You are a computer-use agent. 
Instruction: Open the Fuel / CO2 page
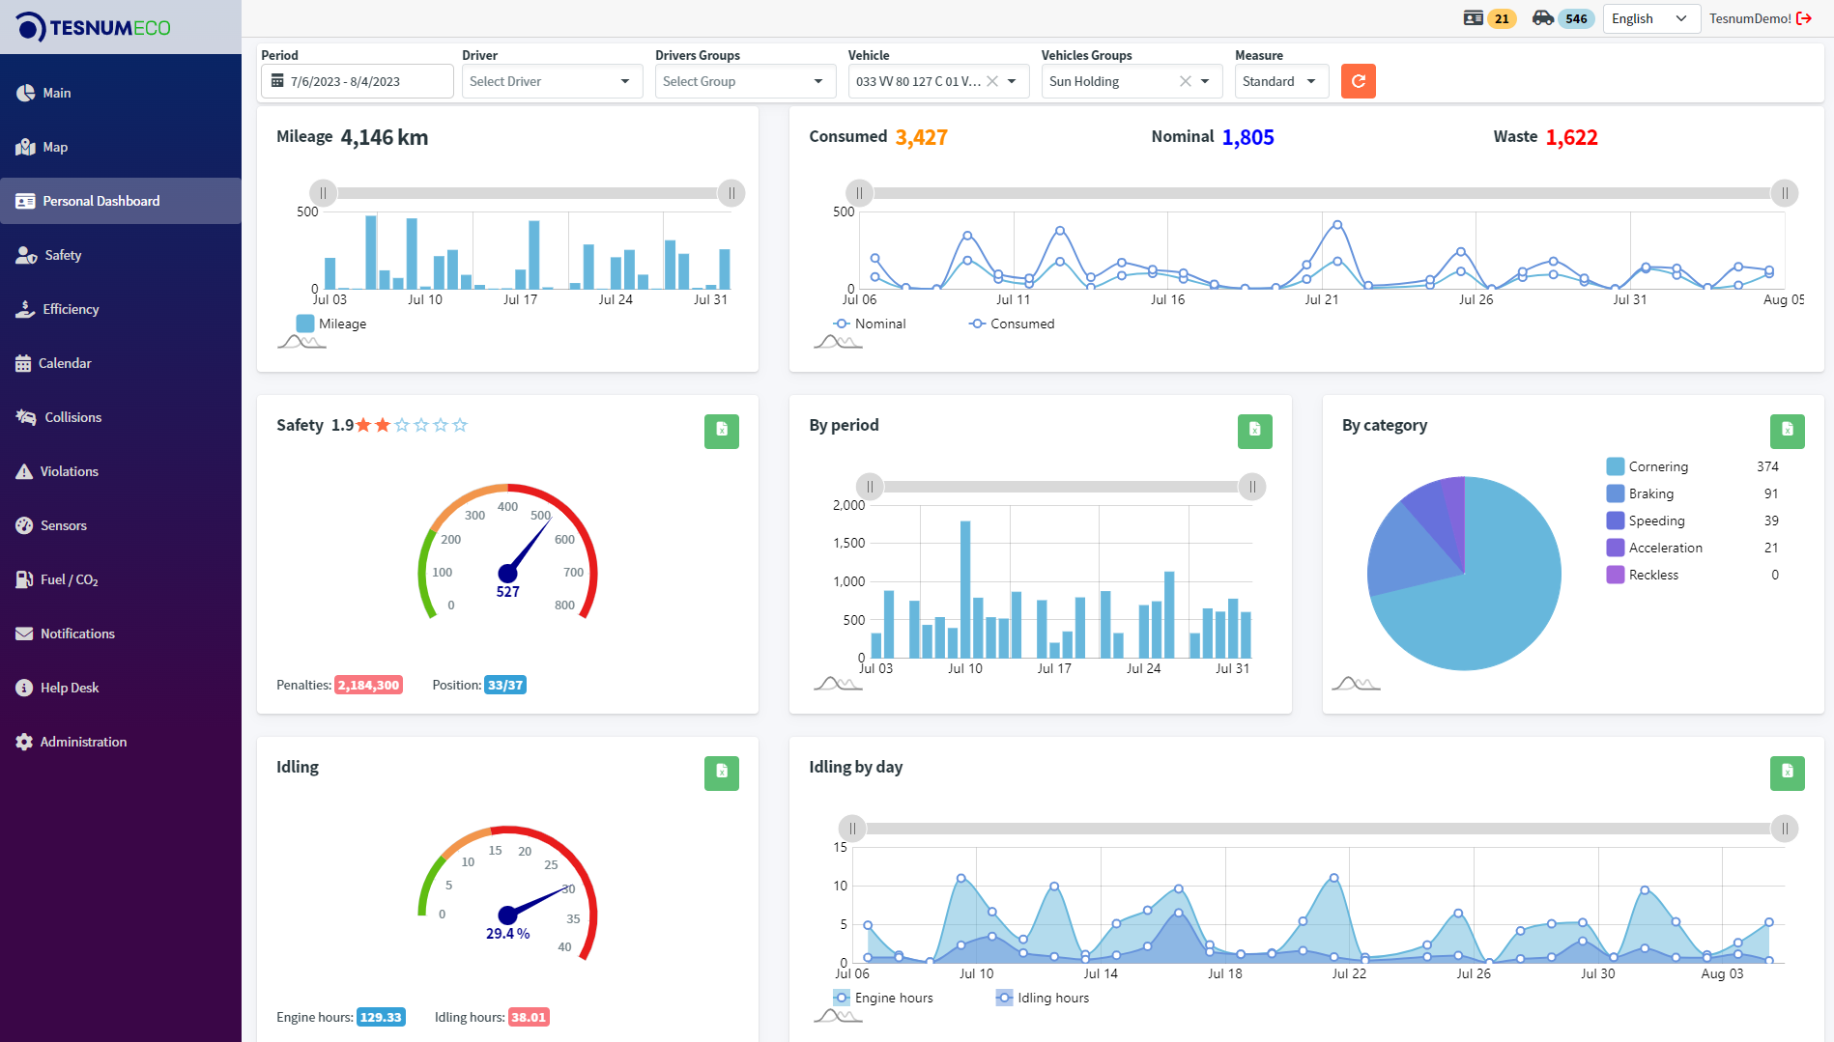pyautogui.click(x=69, y=579)
